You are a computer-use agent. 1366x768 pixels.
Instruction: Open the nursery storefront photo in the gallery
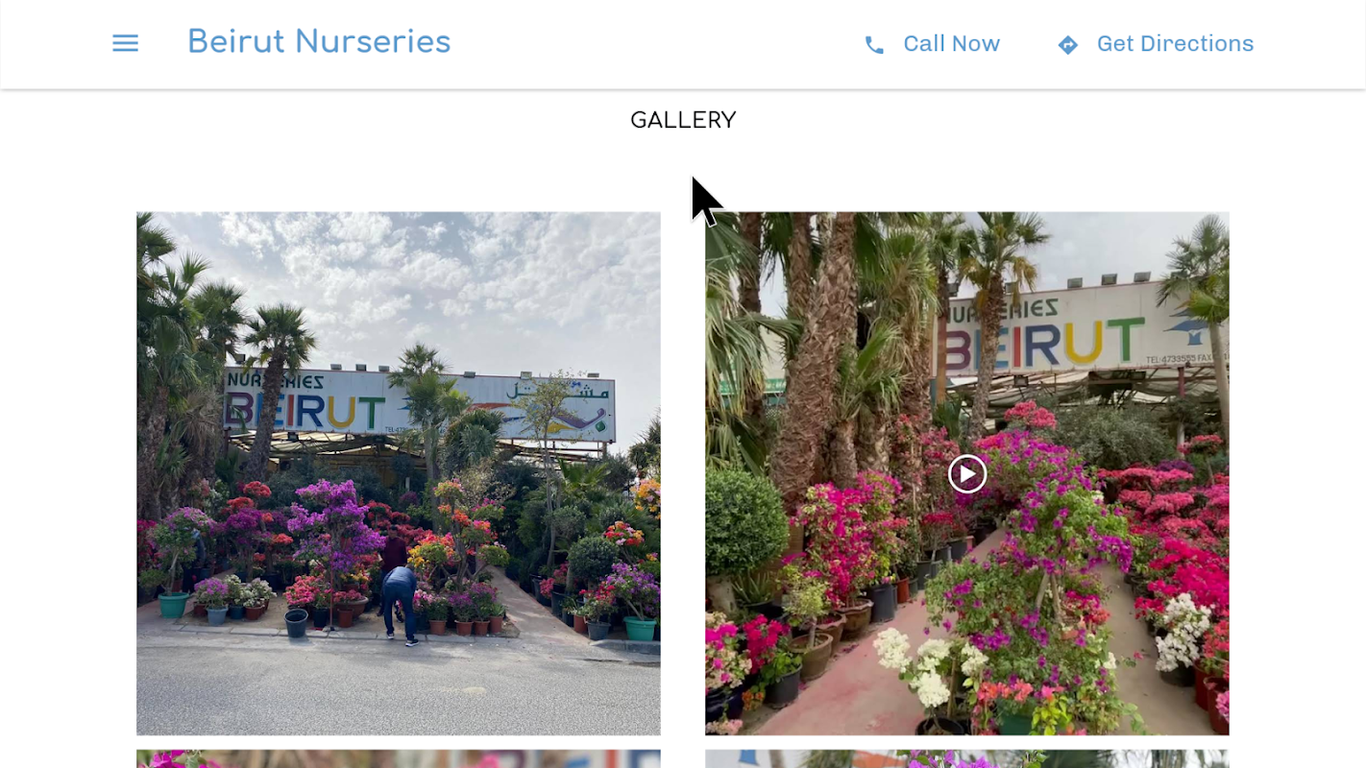(399, 473)
